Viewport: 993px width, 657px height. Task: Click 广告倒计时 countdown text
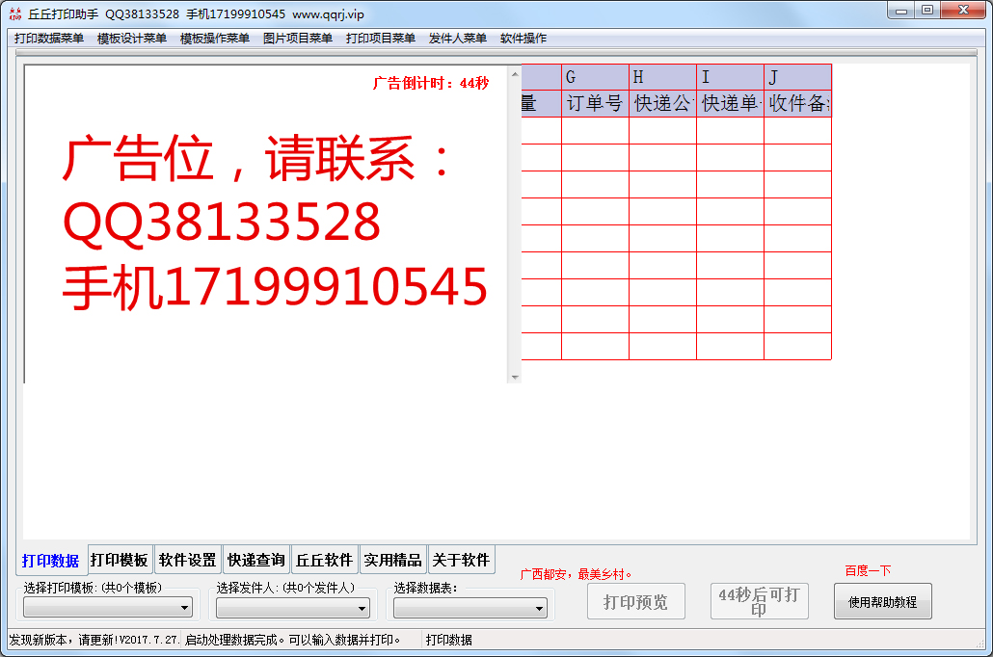pos(431,83)
